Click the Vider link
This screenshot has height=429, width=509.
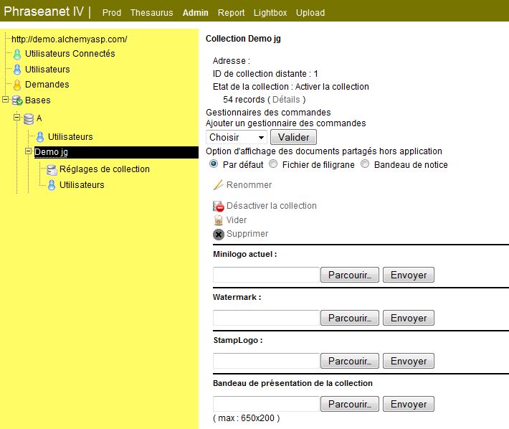(x=237, y=220)
